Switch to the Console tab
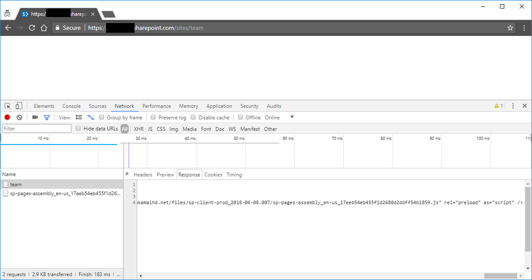532x280 pixels. (71, 106)
